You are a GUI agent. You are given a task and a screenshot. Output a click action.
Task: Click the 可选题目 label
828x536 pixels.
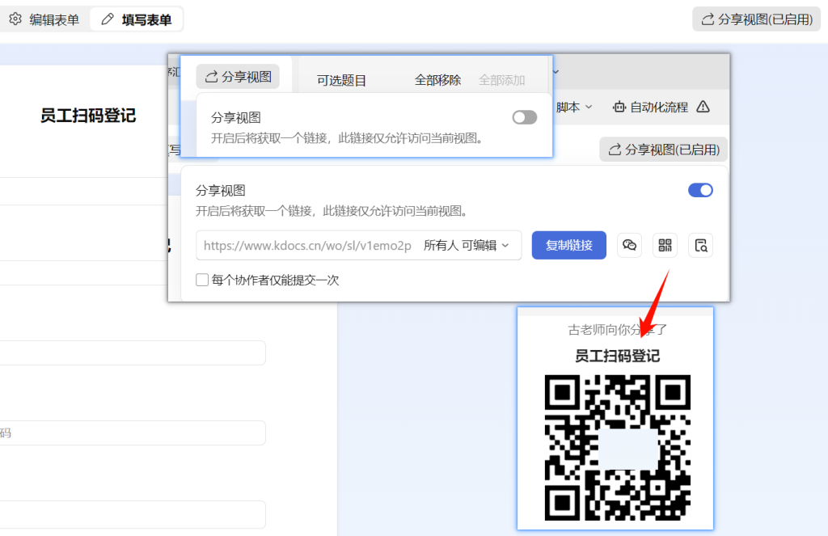[x=341, y=80]
